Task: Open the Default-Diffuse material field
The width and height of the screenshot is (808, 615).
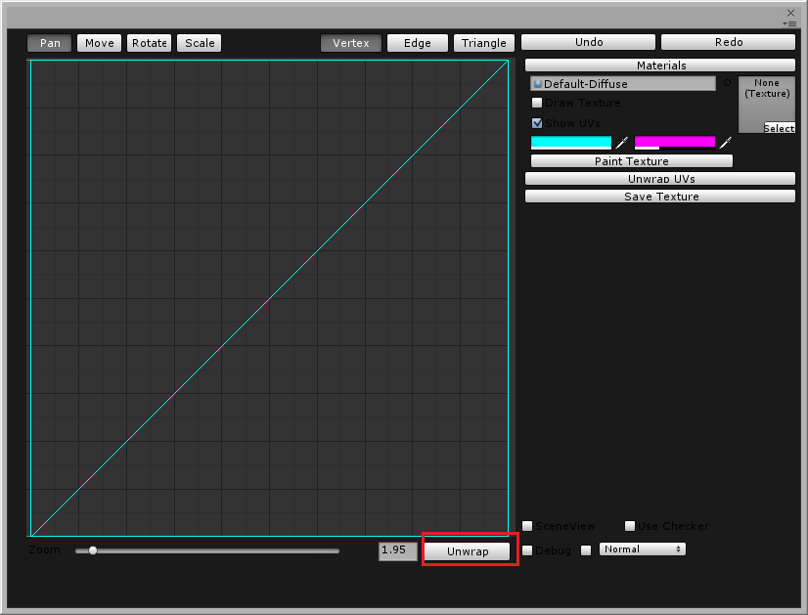Action: click(623, 84)
